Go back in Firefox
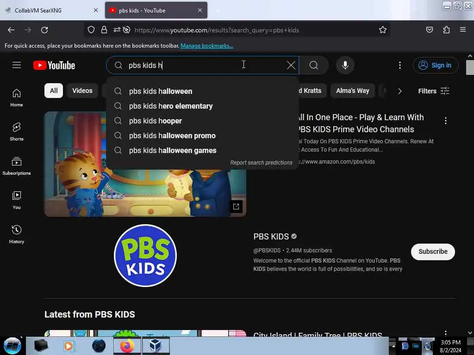 (11, 30)
